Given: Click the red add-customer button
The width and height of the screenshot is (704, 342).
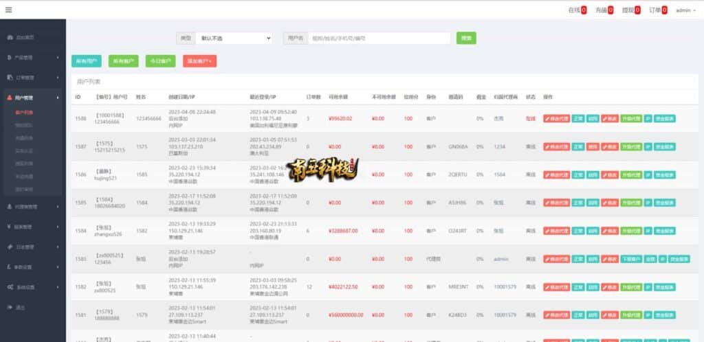Looking at the screenshot, I should [200, 61].
